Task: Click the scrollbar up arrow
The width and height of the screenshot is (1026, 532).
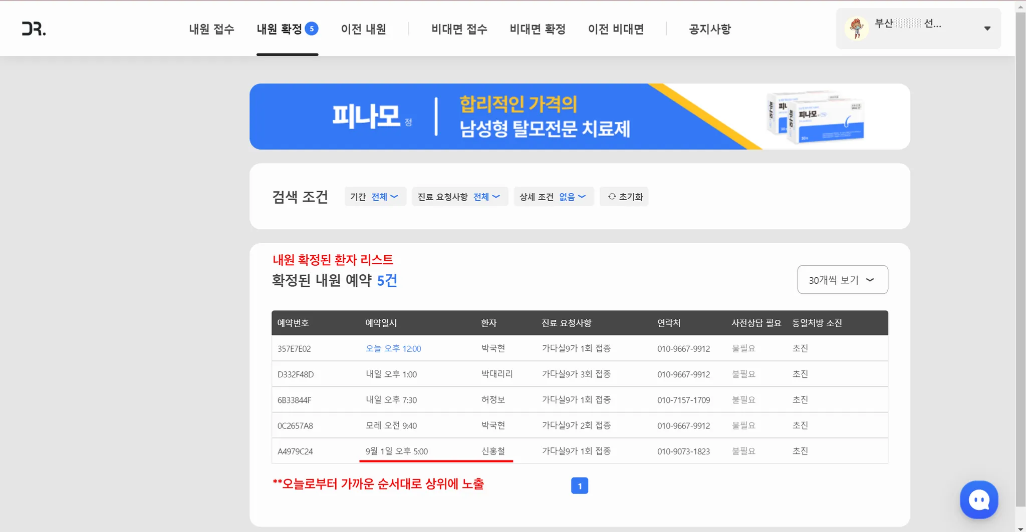Action: tap(1020, 7)
